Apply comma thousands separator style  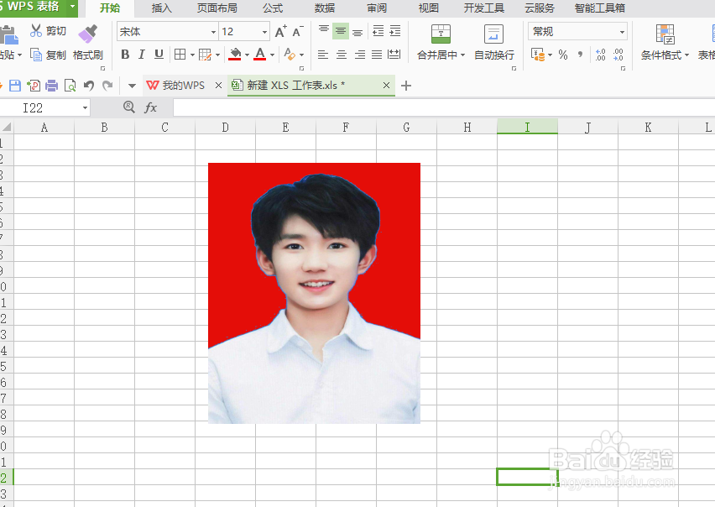(x=580, y=55)
